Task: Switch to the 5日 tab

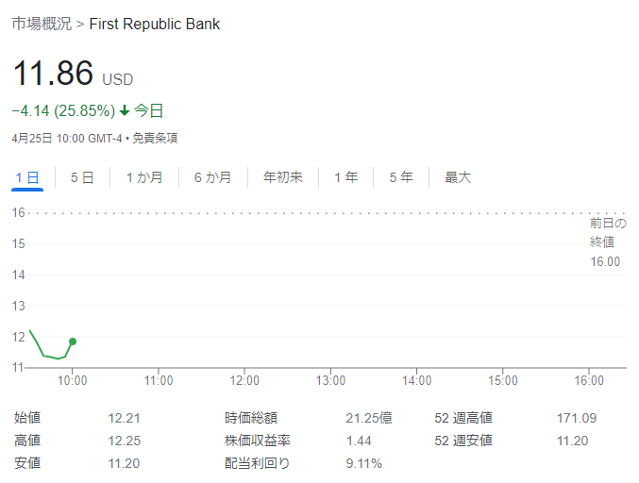Action: point(82,177)
